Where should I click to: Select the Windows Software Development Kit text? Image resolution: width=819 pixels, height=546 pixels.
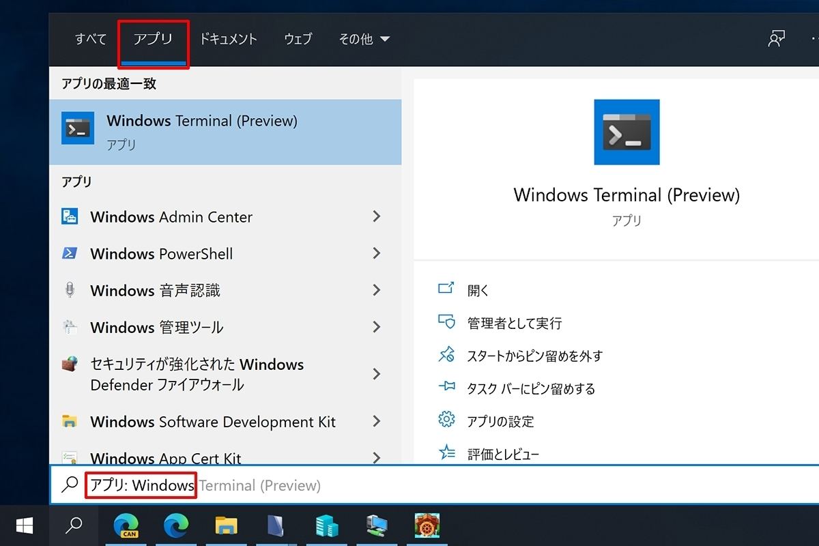click(x=213, y=422)
